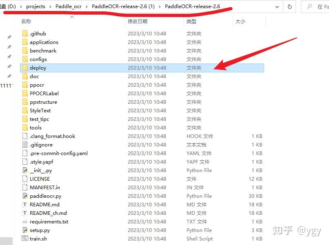
Task: Click the train.sh shell script icon
Action: tap(25, 238)
